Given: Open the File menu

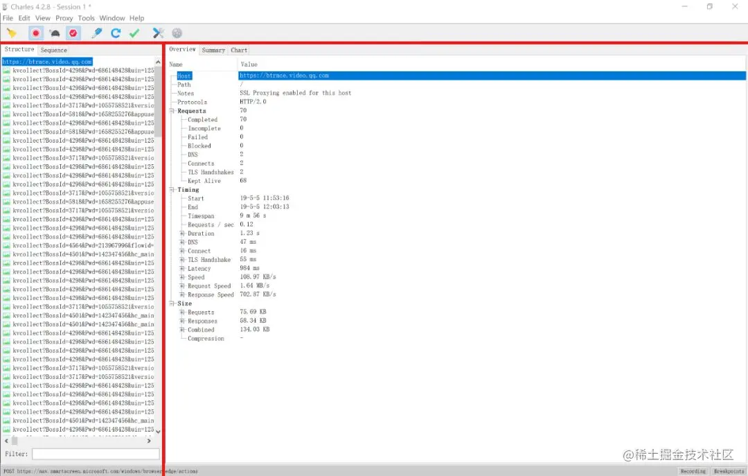Looking at the screenshot, I should click(x=8, y=18).
